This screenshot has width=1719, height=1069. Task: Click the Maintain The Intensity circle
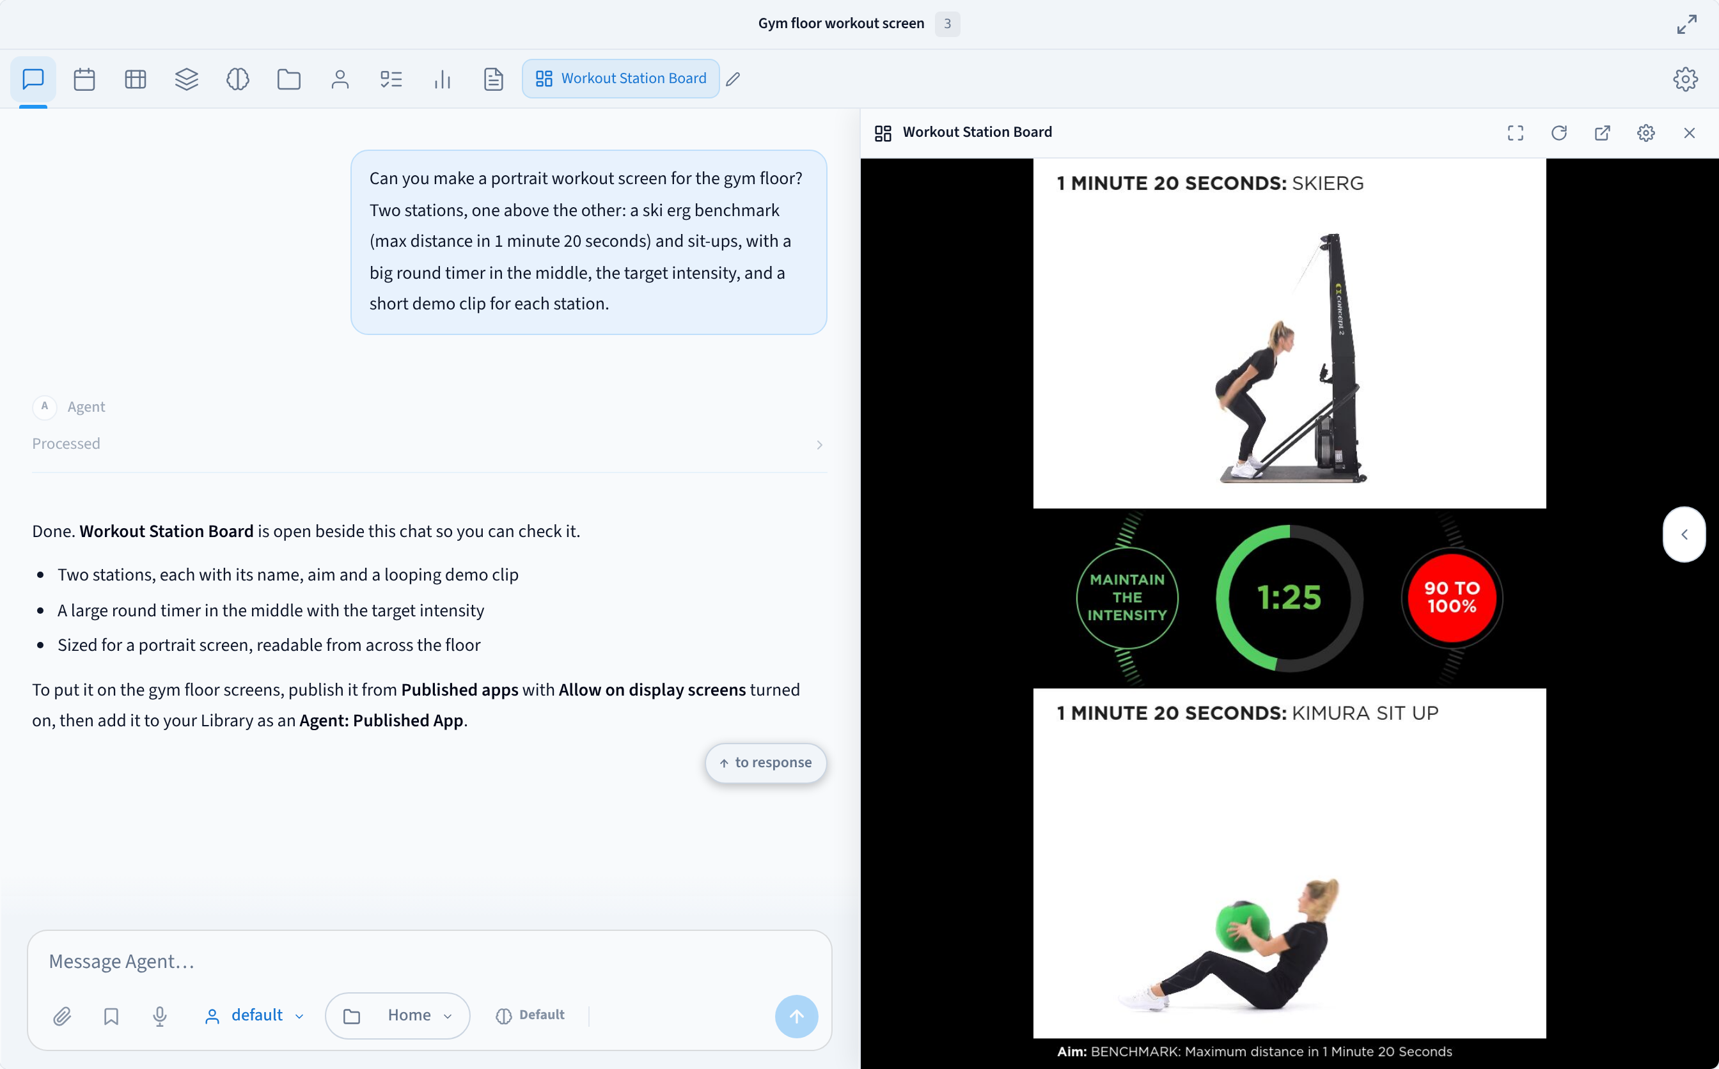(1127, 598)
